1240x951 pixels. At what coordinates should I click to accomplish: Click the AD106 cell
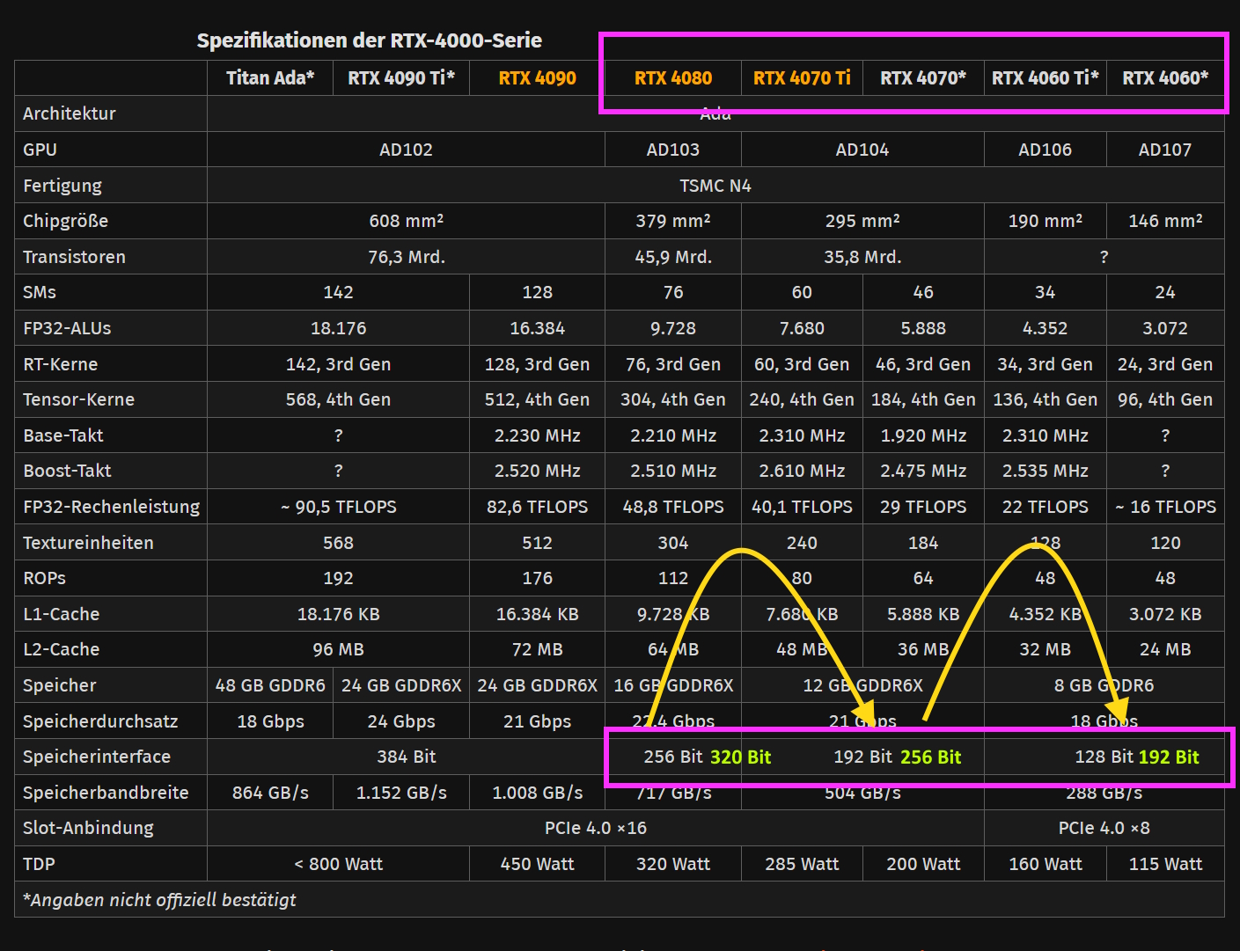[1046, 150]
